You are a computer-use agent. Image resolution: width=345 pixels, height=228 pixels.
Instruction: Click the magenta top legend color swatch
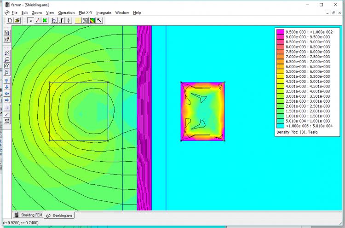tap(280, 31)
